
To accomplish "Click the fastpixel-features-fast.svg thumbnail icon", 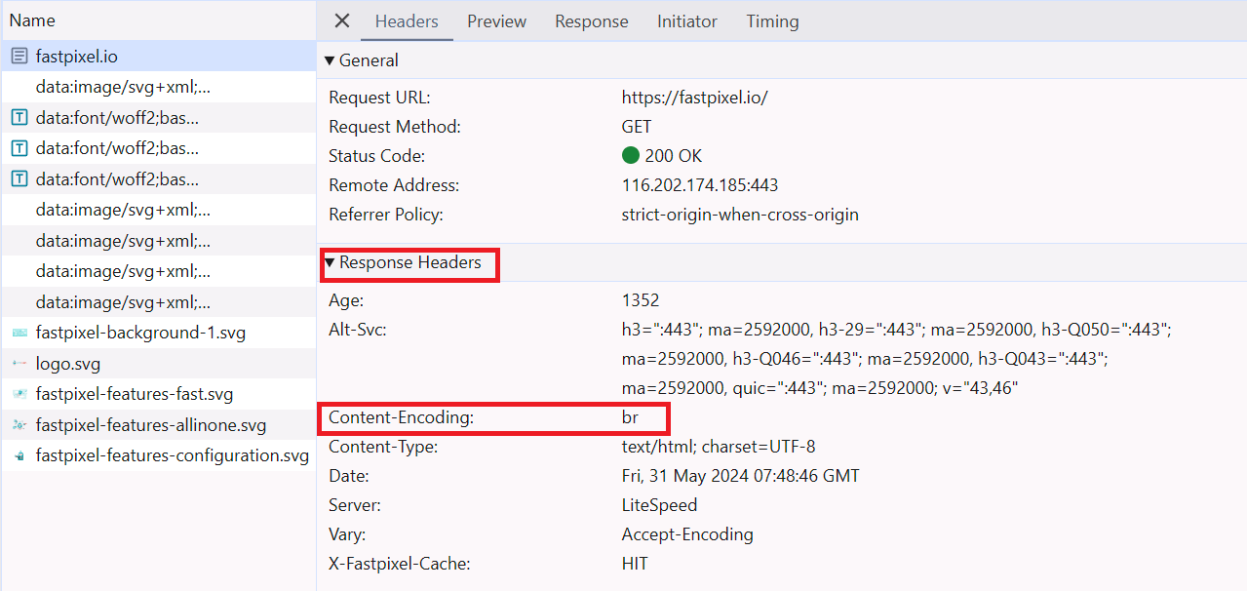I will [x=19, y=394].
